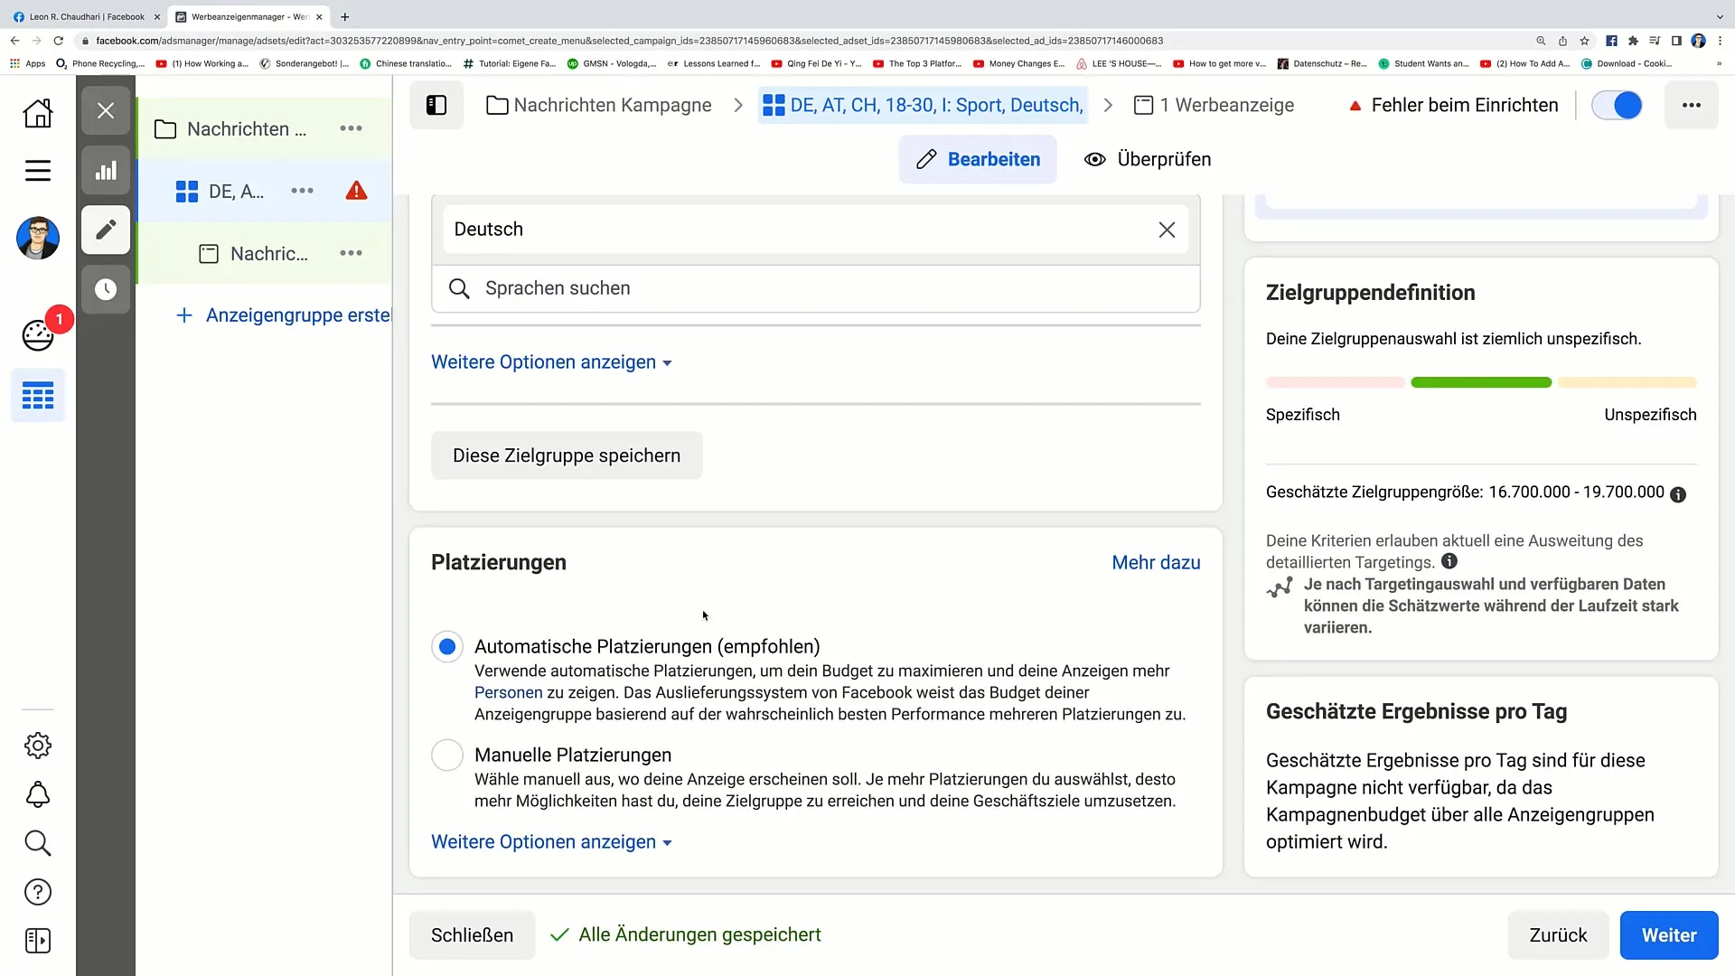Open the campaigns table grid icon
1735x976 pixels.
(x=38, y=396)
